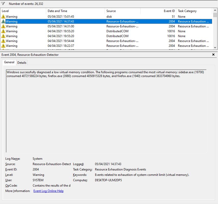
Task: Click the User value SYSTEM
Action: pyautogui.click(x=38, y=180)
